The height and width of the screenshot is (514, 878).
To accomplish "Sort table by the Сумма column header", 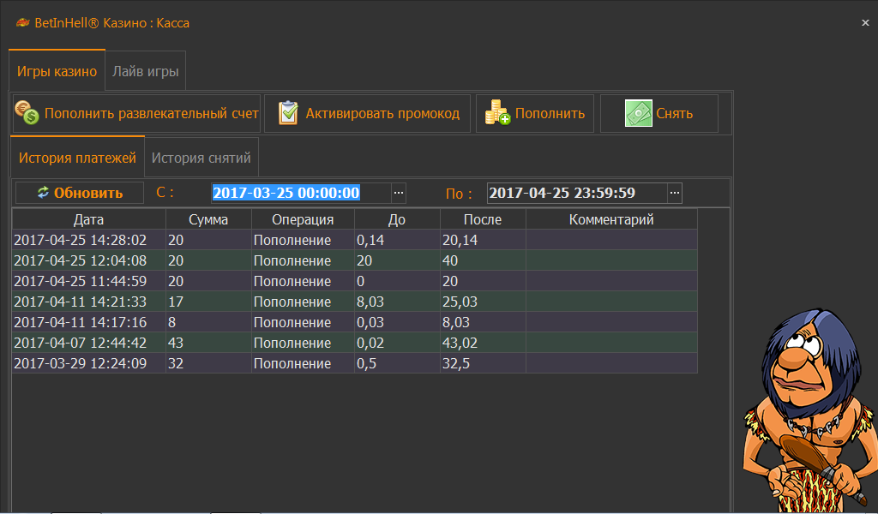I will pos(208,219).
